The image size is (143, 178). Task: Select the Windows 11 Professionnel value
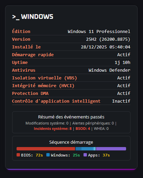tap(99, 31)
